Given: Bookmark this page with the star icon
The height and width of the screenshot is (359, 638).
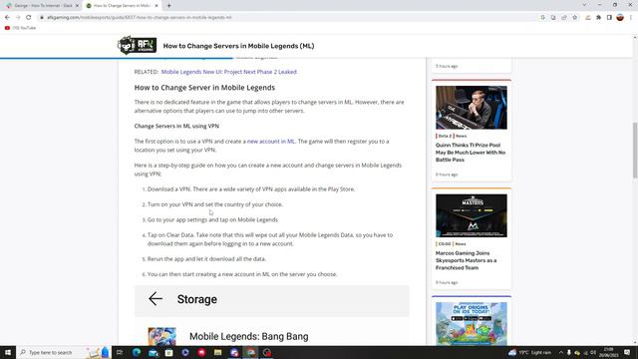Looking at the screenshot, I should pos(574,18).
